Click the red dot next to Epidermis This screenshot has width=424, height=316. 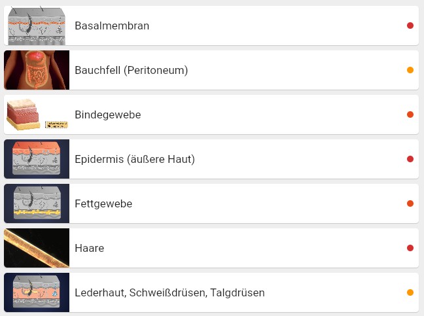pos(410,159)
